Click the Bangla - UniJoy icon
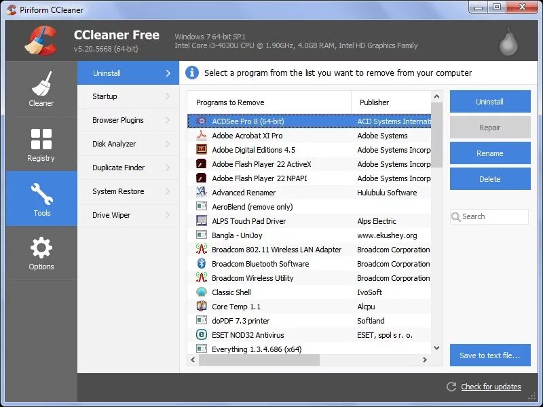 point(201,235)
